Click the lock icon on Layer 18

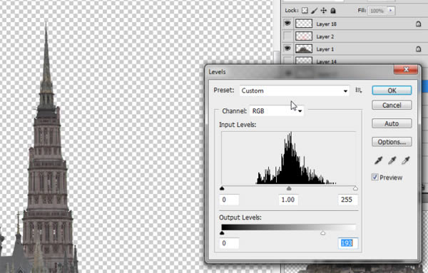[418, 24]
